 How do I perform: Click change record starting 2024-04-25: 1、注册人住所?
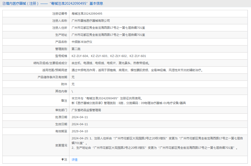pos(157,141)
